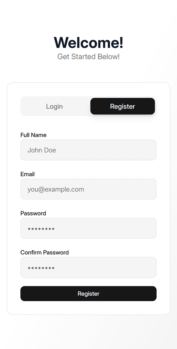Select the Register tab at top

(123, 106)
